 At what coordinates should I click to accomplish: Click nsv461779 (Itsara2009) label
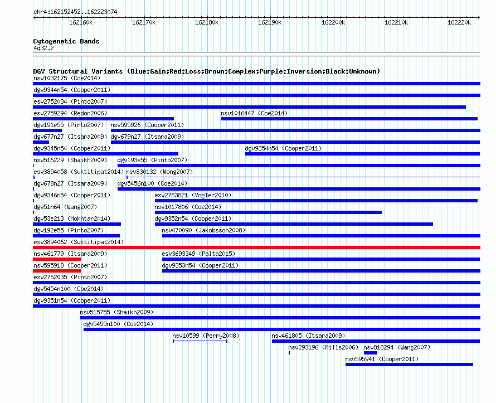(70, 254)
